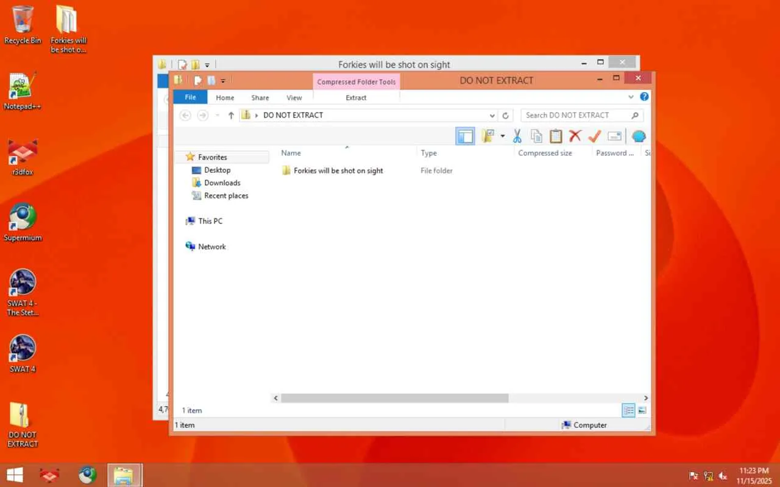The image size is (780, 487).
Task: Open the Extract ribbon tab
Action: [356, 97]
